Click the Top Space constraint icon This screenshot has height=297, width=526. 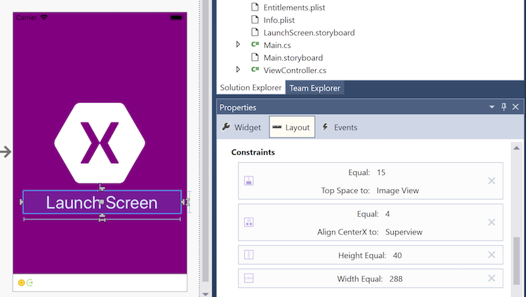point(249,180)
